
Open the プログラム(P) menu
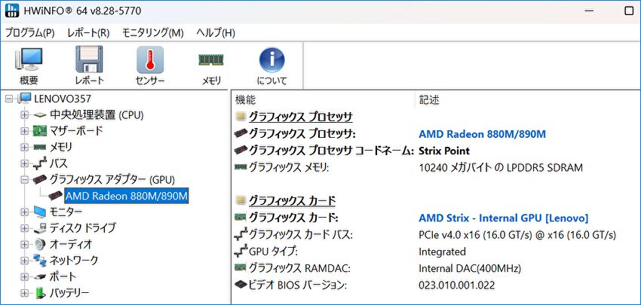coord(30,33)
